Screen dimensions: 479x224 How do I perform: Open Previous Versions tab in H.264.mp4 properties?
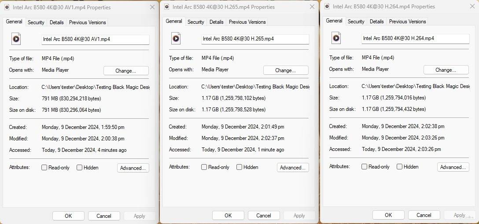407,22
